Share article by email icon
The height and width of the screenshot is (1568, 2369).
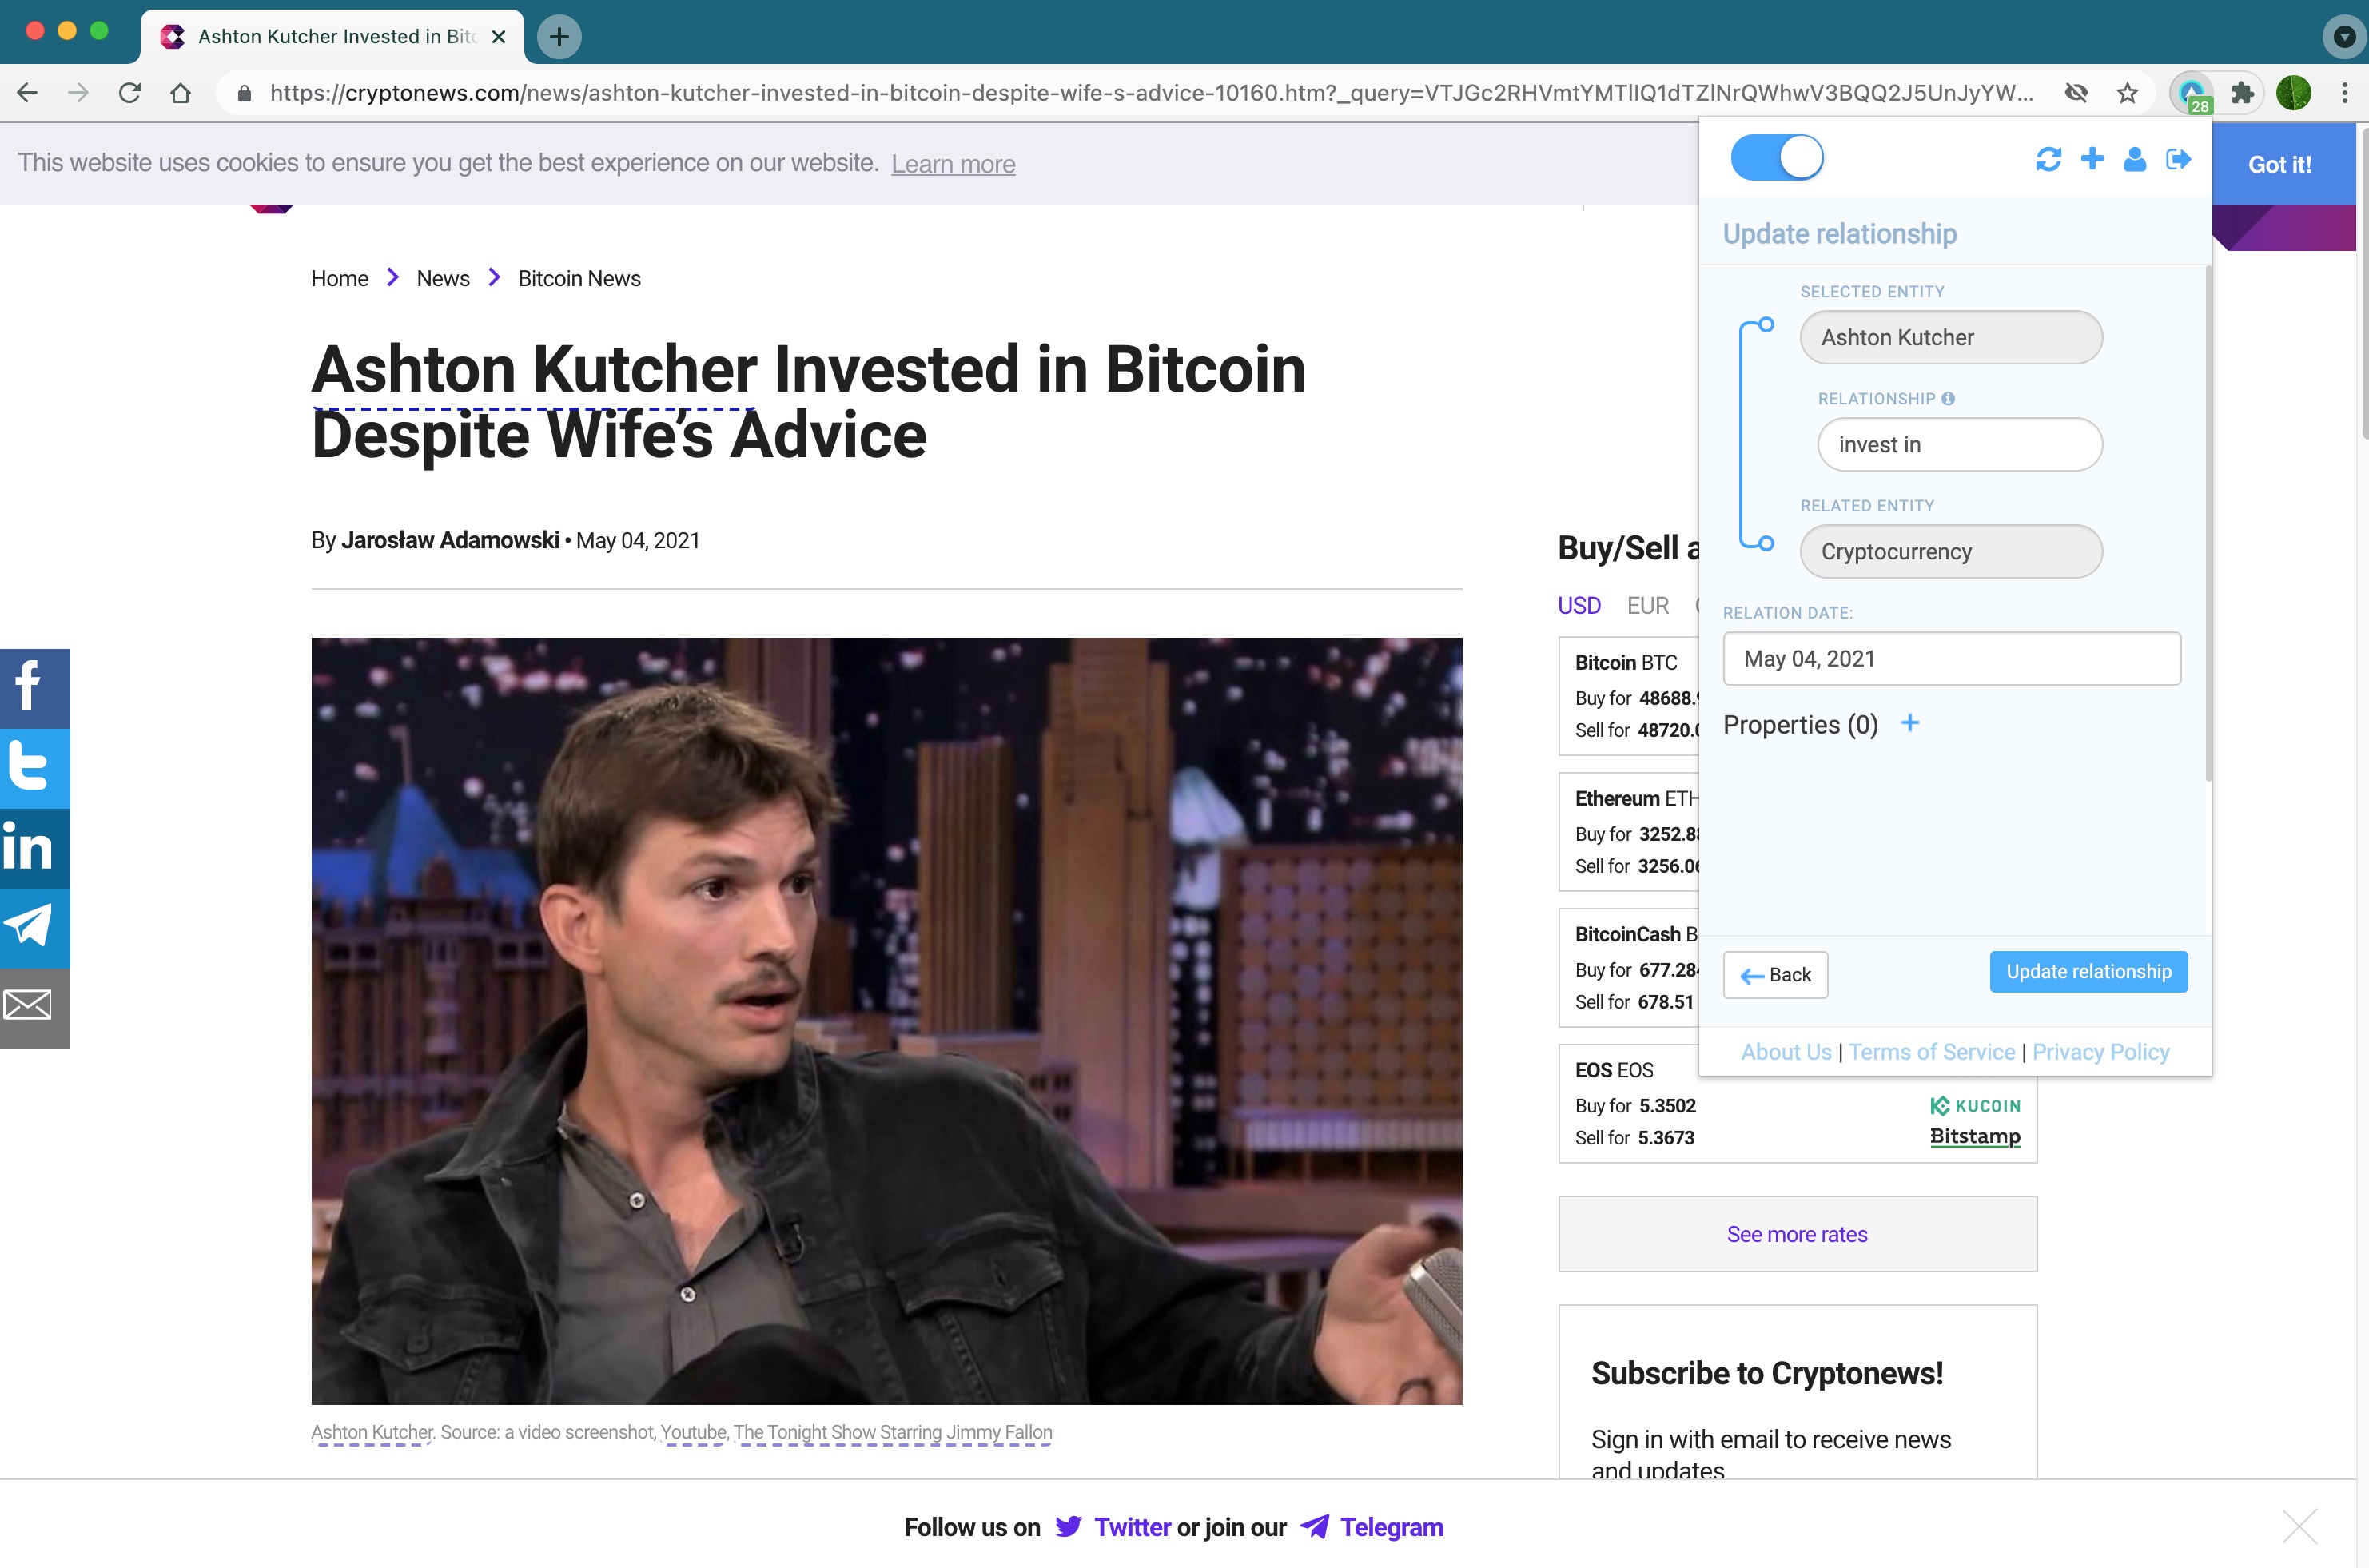coord(35,1008)
